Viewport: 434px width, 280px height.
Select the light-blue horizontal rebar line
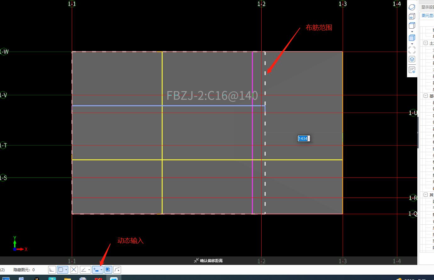pyautogui.click(x=168, y=106)
